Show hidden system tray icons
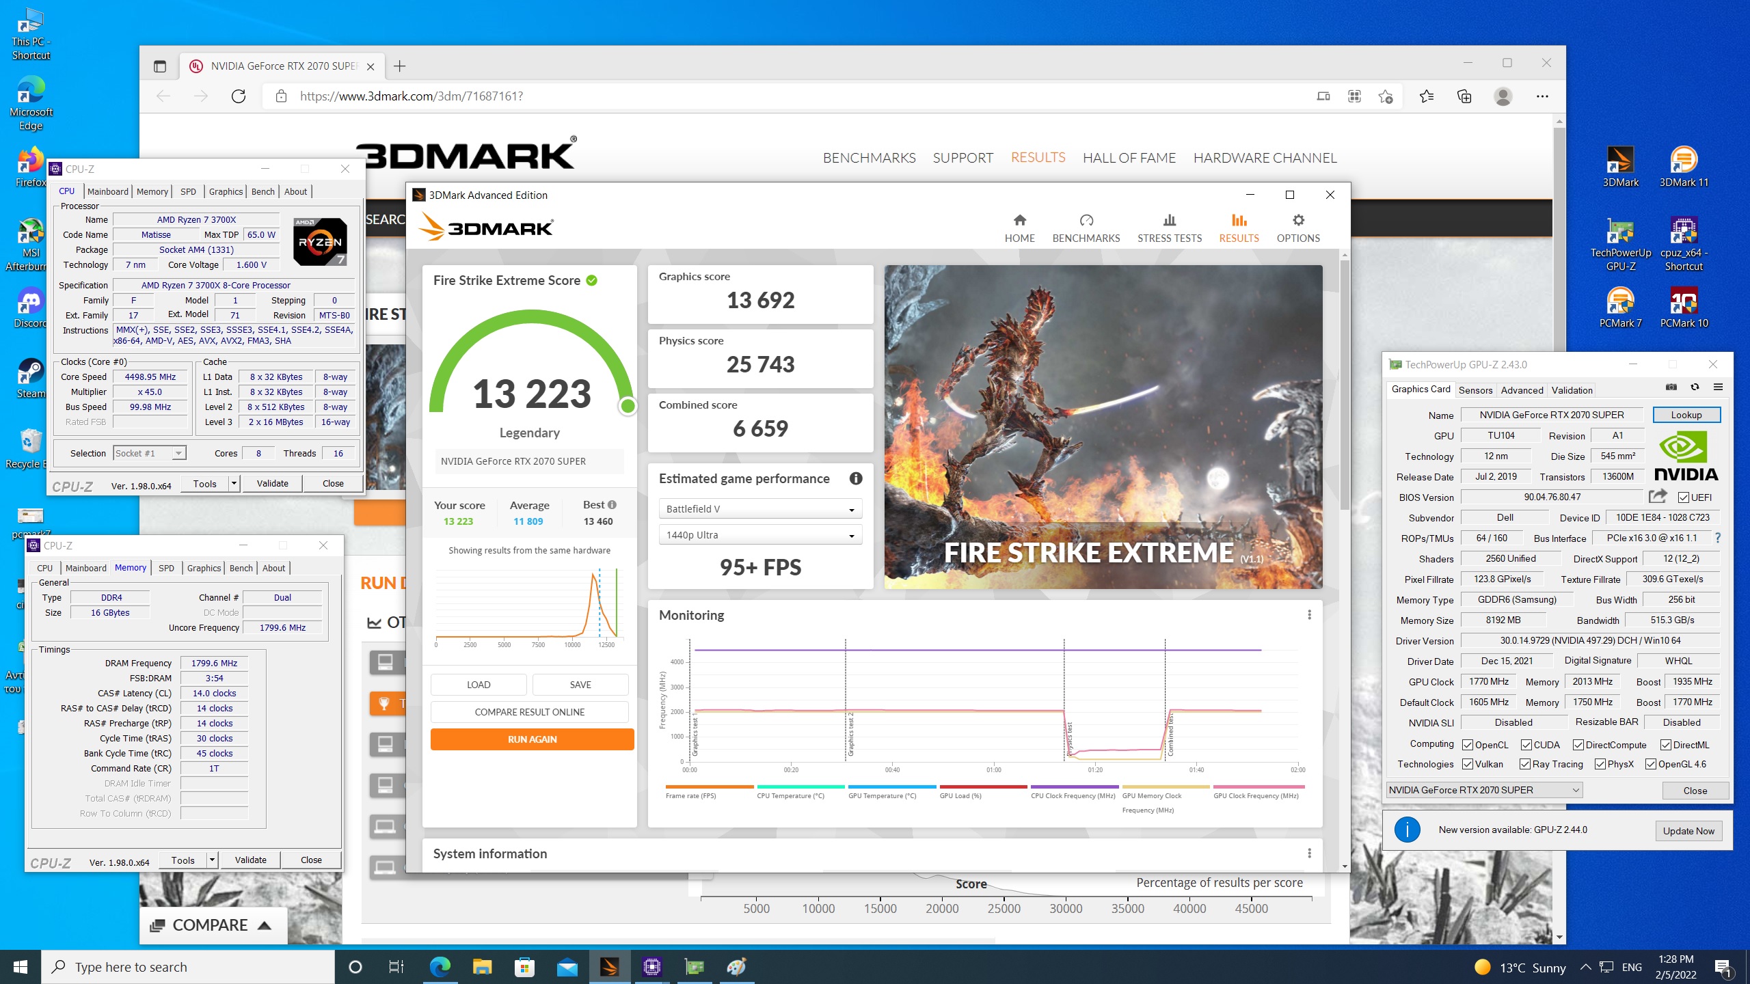1750x984 pixels. (x=1585, y=967)
